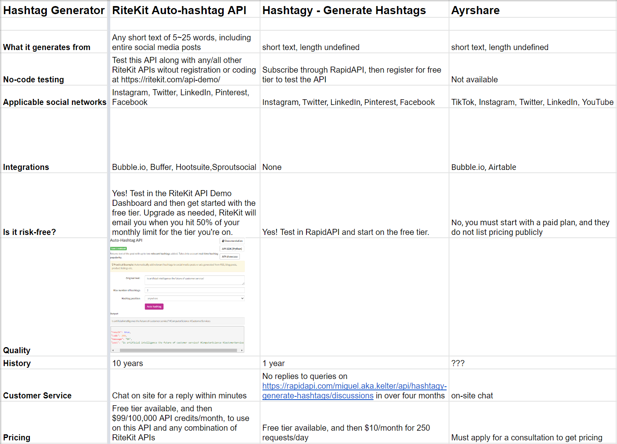Viewport: 617px width, 444px height.
Task: Open the Hashtag position dropdown set to anywhere
Action: [195, 298]
